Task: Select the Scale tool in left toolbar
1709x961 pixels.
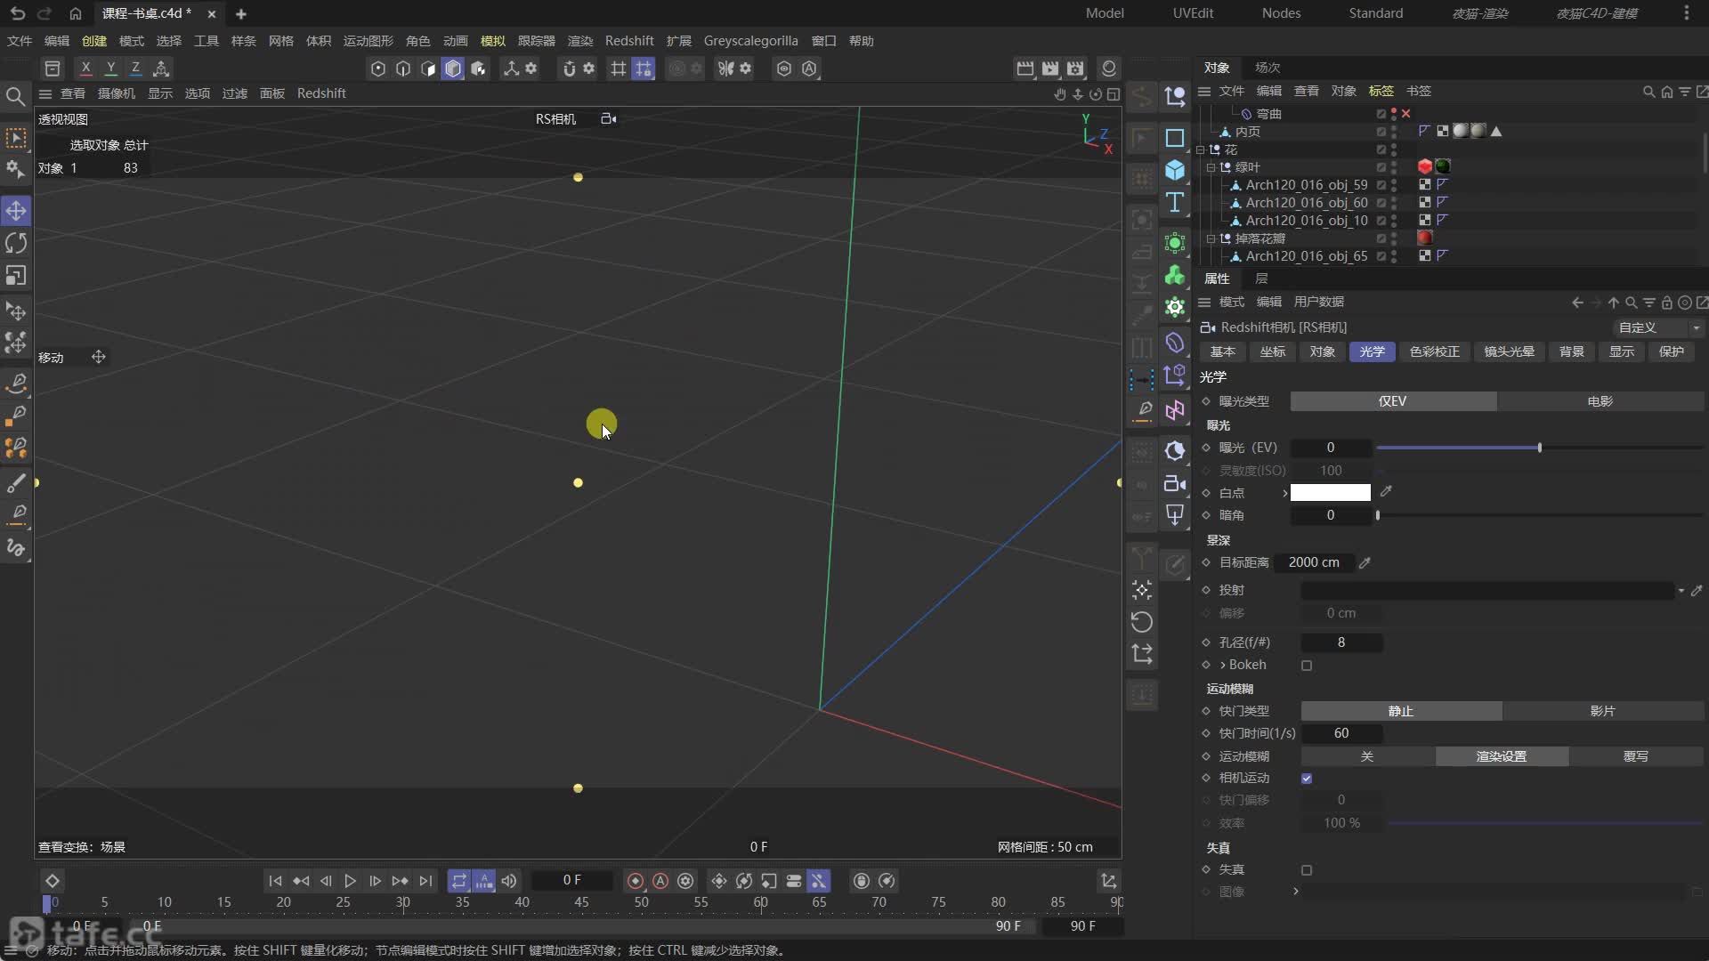Action: click(x=16, y=276)
